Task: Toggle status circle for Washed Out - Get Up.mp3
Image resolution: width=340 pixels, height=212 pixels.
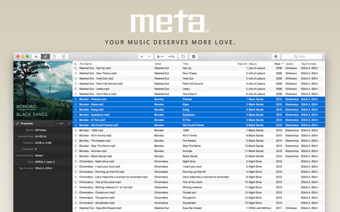Action: coord(76,68)
